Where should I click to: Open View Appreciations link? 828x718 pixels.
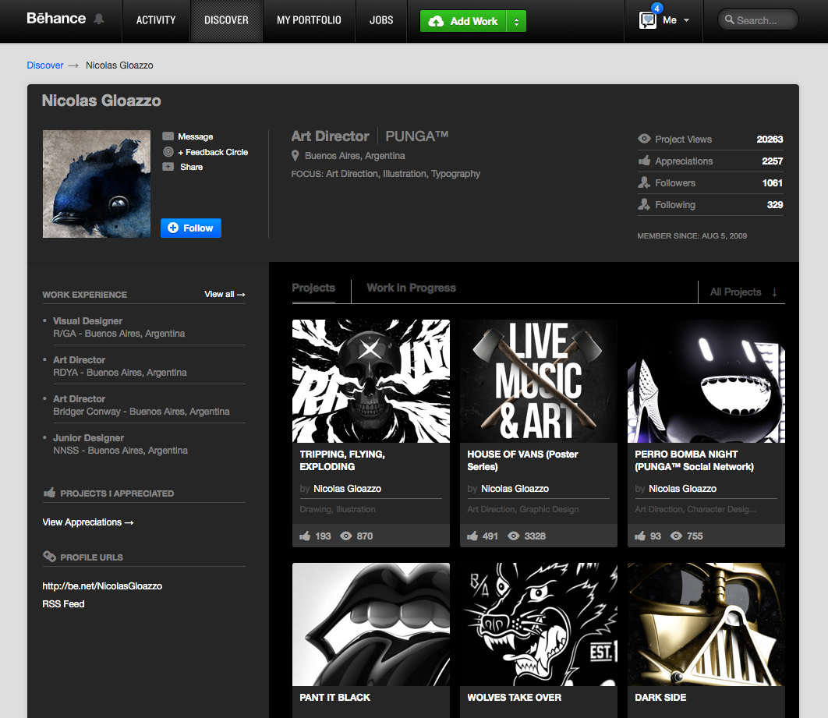[87, 522]
